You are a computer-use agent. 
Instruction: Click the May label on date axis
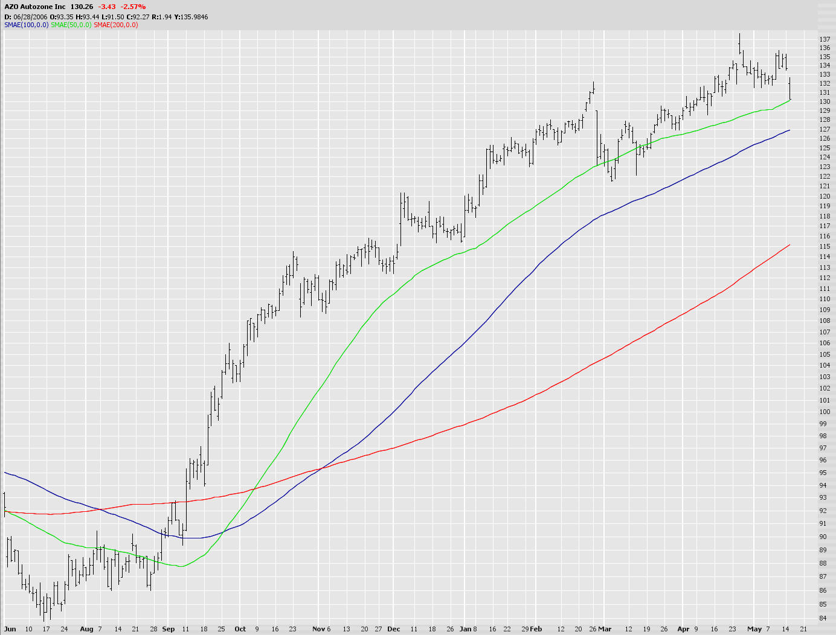point(754,629)
